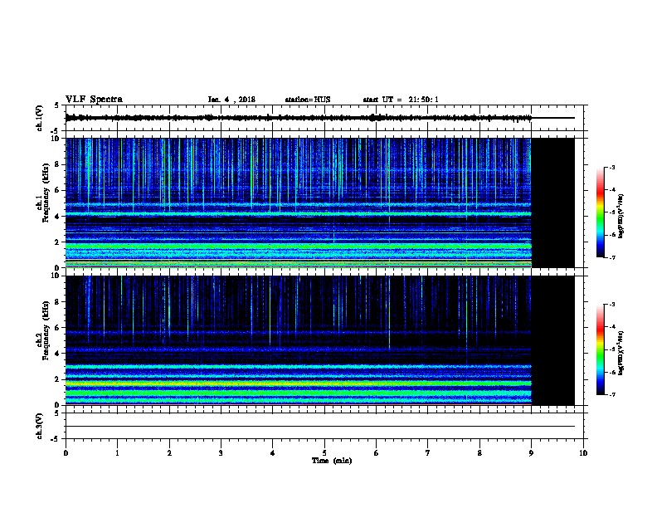Click the "ch.3(V)" axis label
657x508 pixels.
39,426
